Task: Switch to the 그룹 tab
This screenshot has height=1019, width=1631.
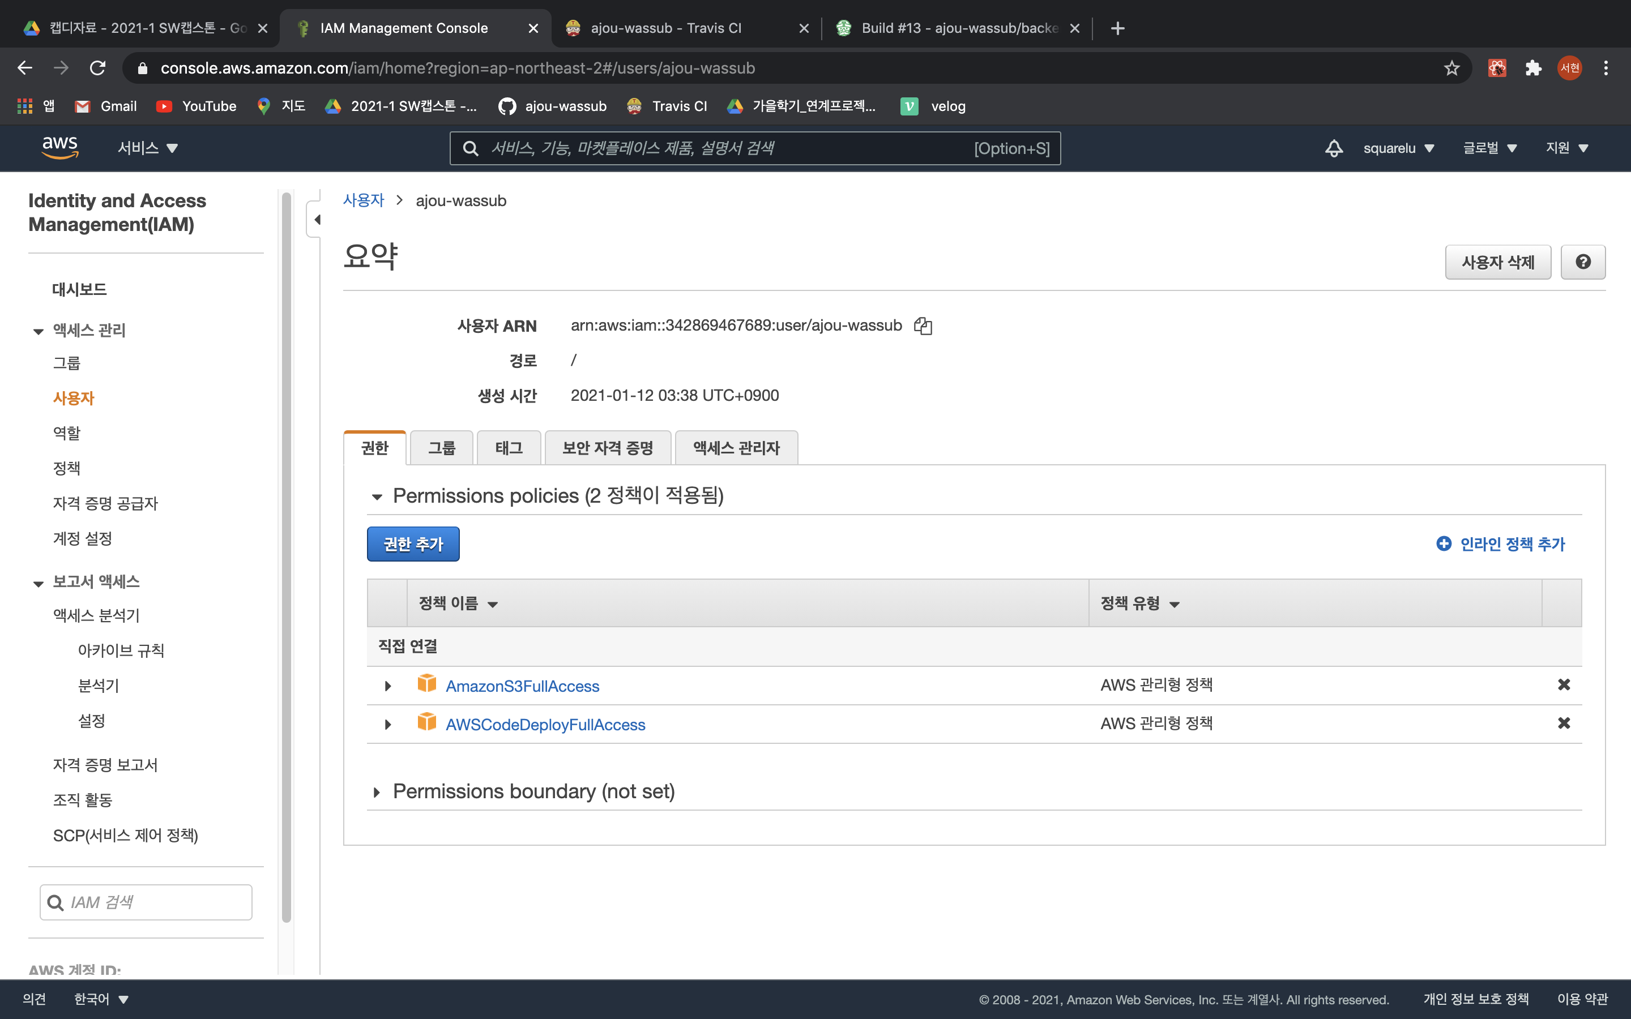Action: click(x=442, y=448)
